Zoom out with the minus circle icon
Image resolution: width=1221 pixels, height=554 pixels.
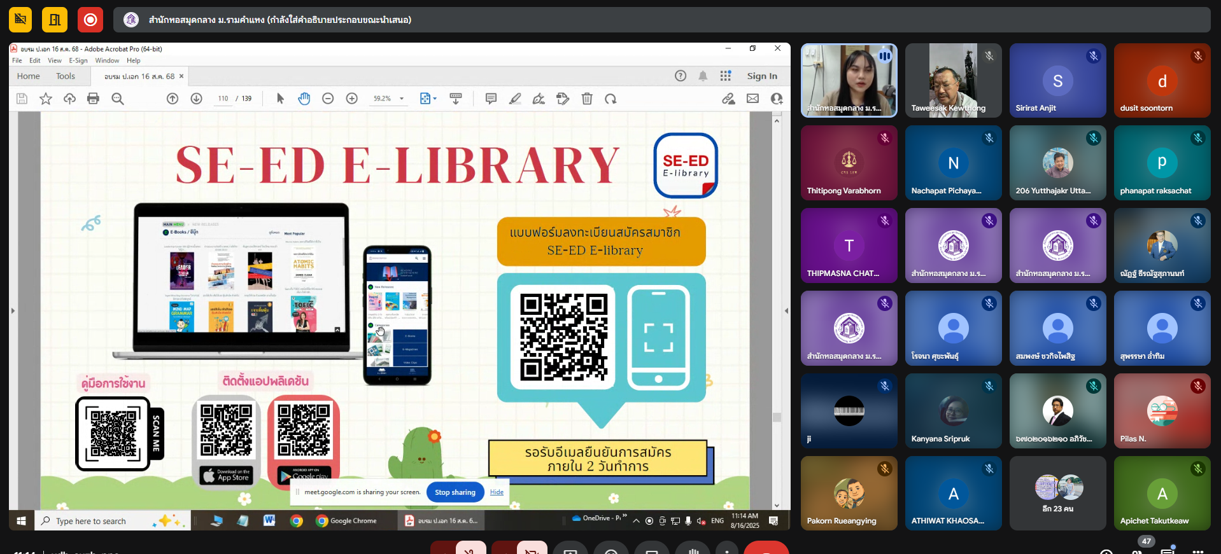pyautogui.click(x=328, y=99)
